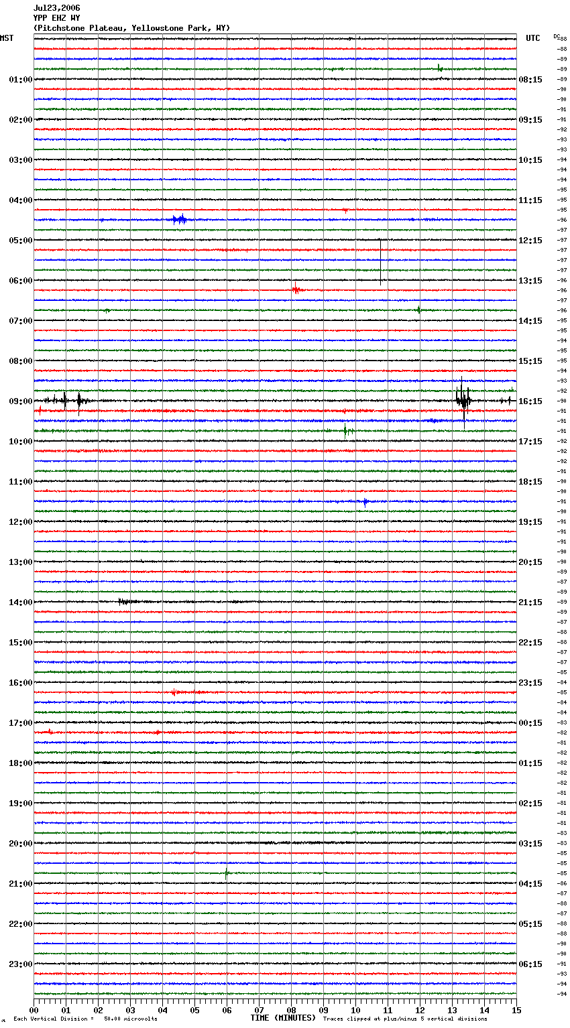Image resolution: width=570 pixels, height=1028 pixels.
Task: Click the date text "Jul23,2006"
Action: pyautogui.click(x=56, y=8)
